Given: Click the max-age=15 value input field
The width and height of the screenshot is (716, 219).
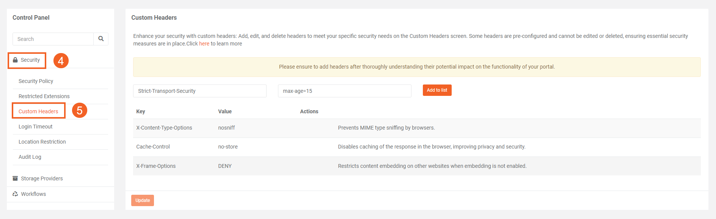Looking at the screenshot, I should tap(344, 91).
